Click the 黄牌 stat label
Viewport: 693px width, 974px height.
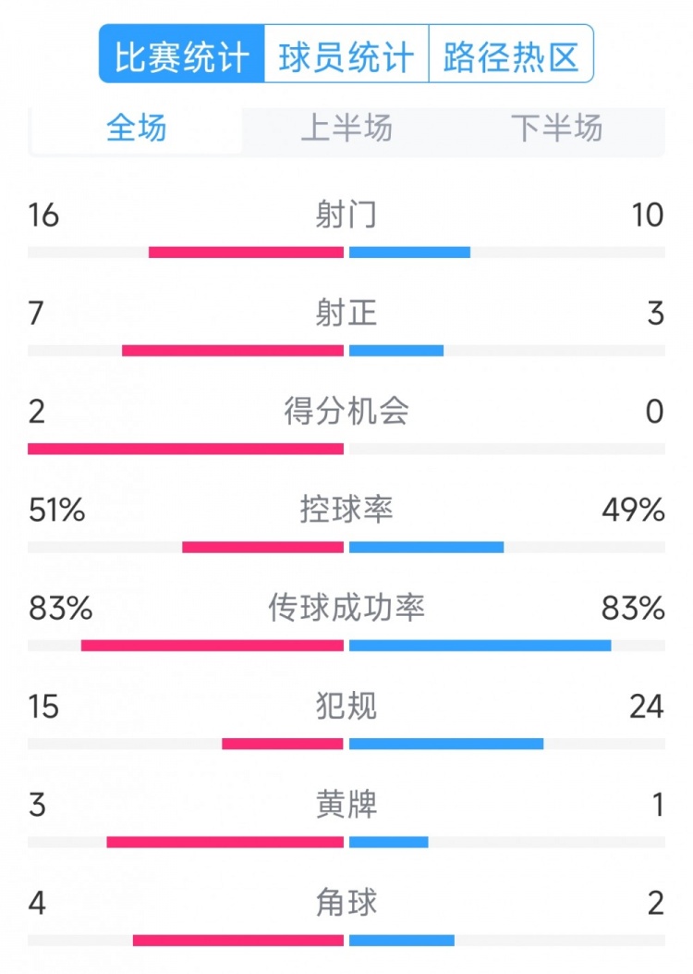[x=346, y=805]
